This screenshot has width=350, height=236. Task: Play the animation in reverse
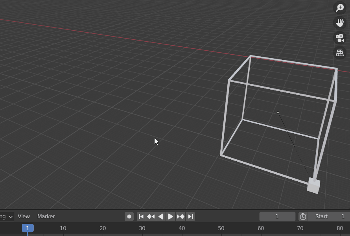coord(161,217)
